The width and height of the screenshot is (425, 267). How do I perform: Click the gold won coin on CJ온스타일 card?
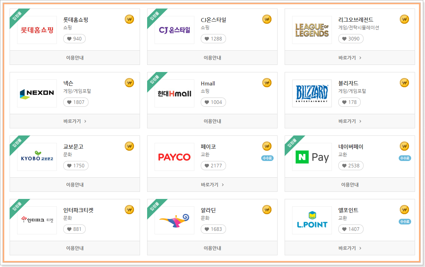coord(267,19)
